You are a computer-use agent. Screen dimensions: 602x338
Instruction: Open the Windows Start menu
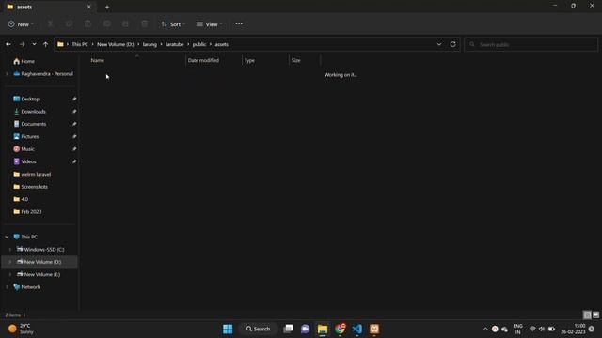click(x=228, y=329)
